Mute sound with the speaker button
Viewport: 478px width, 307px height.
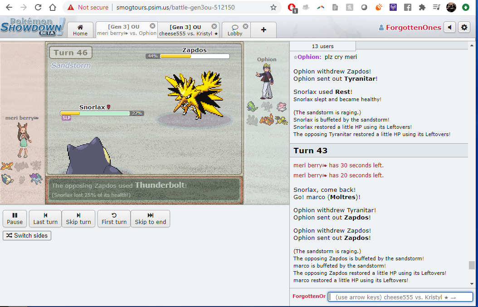pos(449,28)
